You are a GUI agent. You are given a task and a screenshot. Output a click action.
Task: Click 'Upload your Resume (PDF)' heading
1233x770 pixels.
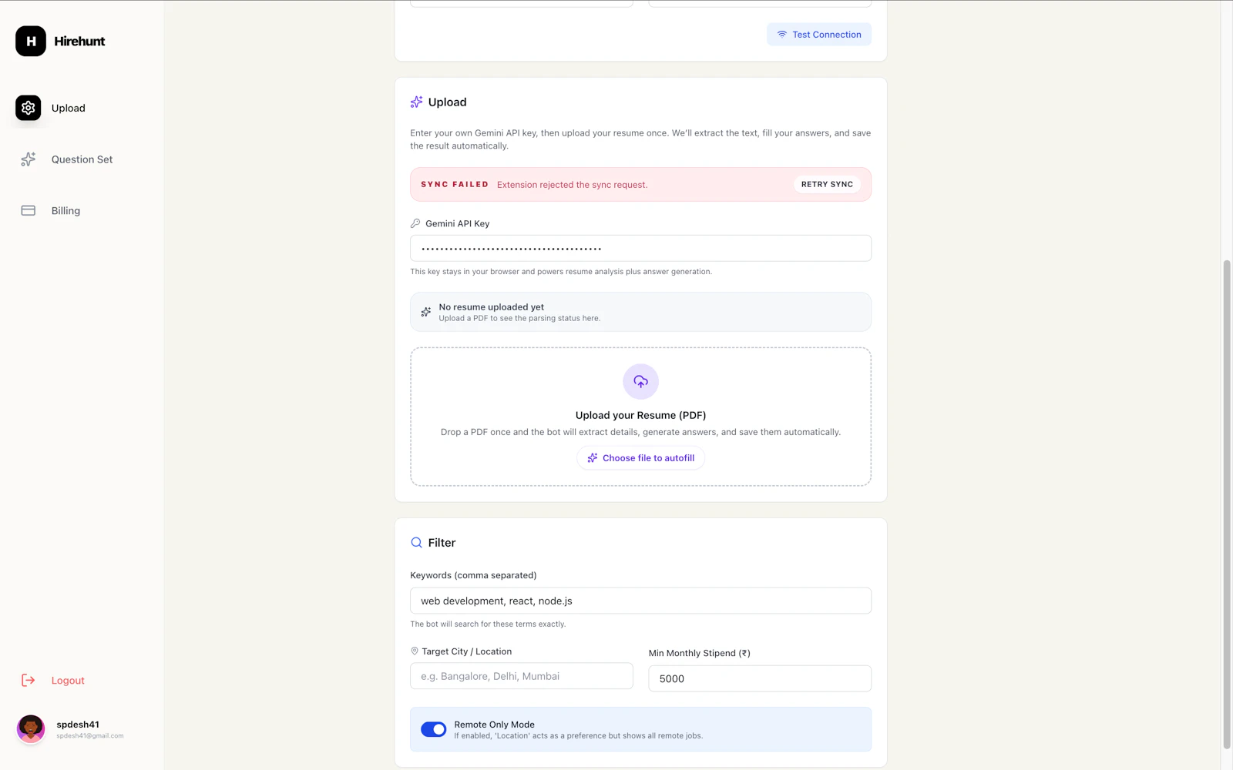(x=640, y=415)
